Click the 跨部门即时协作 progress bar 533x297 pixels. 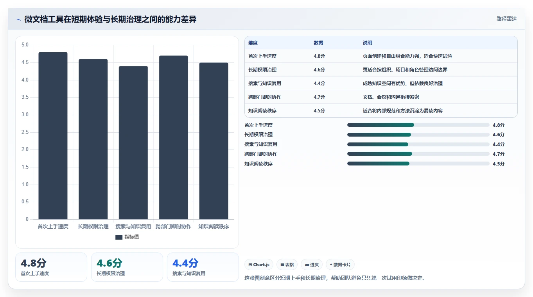[418, 154]
